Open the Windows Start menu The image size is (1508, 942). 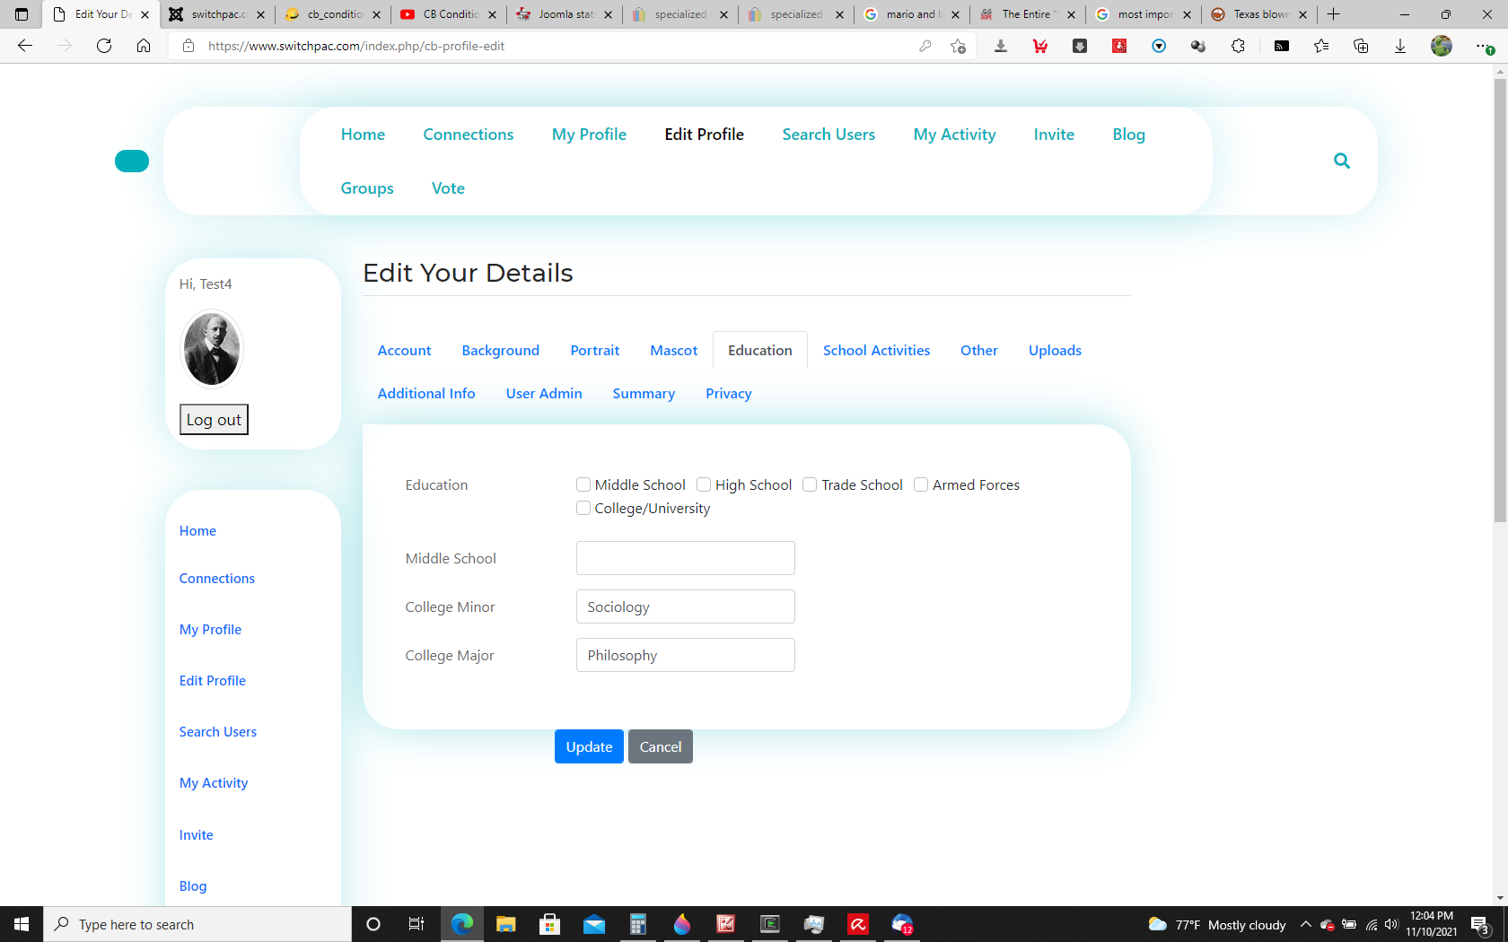[22, 924]
